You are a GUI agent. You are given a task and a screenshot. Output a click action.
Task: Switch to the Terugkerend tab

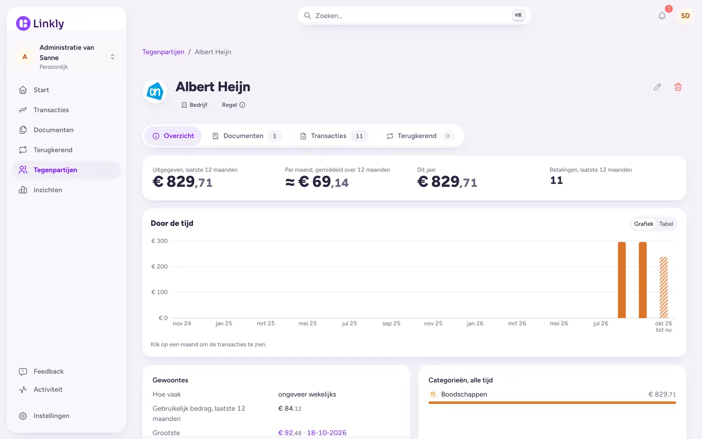click(421, 136)
